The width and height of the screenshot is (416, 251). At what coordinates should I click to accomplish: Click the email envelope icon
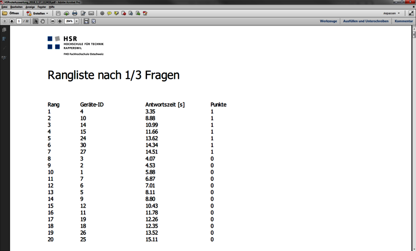pos(91,13)
